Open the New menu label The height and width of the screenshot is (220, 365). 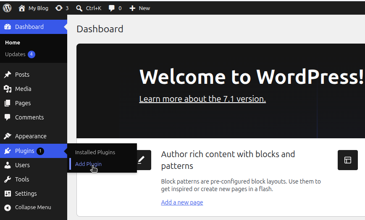[144, 8]
